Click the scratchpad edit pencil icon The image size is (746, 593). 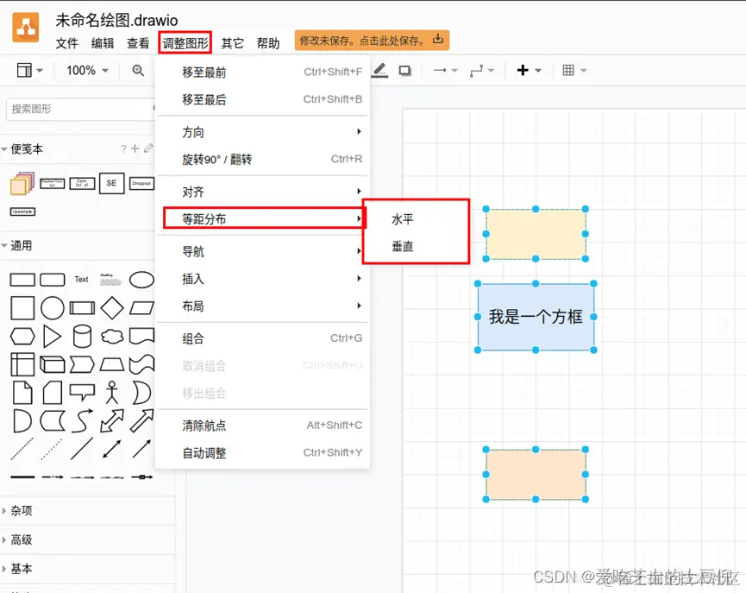[148, 148]
